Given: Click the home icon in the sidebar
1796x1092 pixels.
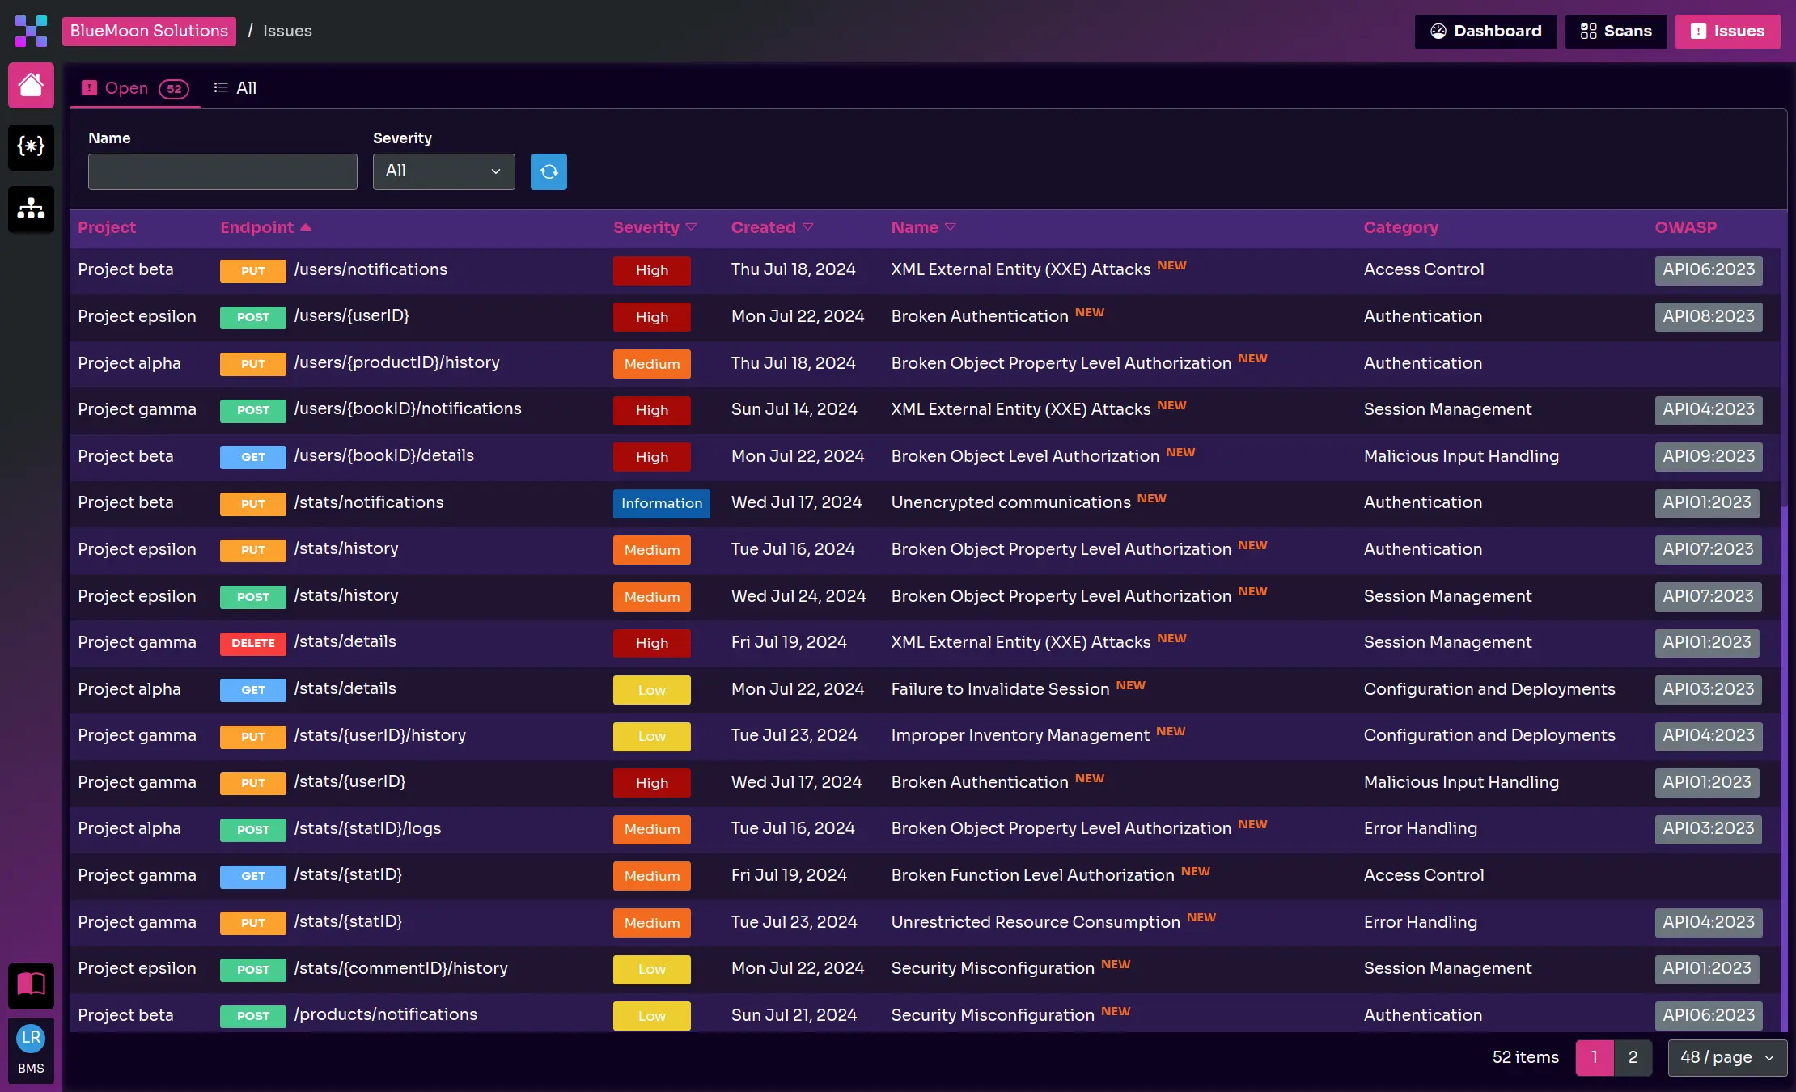Looking at the screenshot, I should pos(31,85).
